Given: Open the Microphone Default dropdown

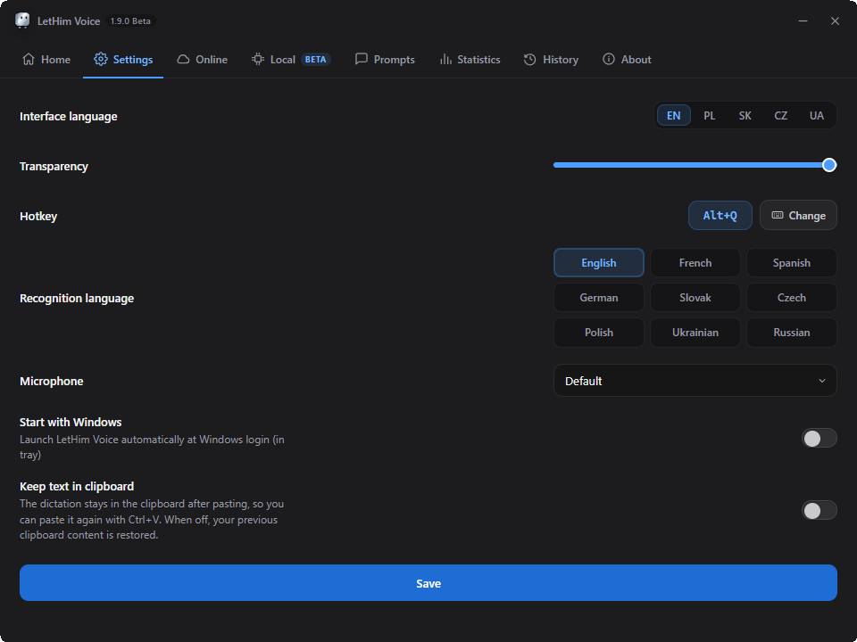Looking at the screenshot, I should [x=695, y=381].
